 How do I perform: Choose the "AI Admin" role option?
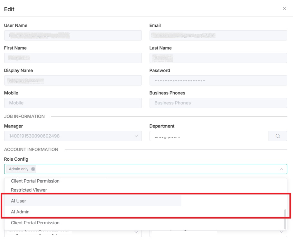point(20,212)
